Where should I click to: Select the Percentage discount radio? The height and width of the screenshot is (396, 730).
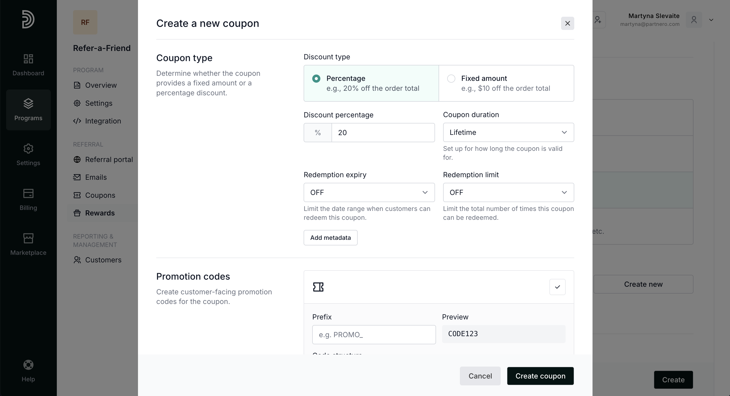(x=316, y=78)
